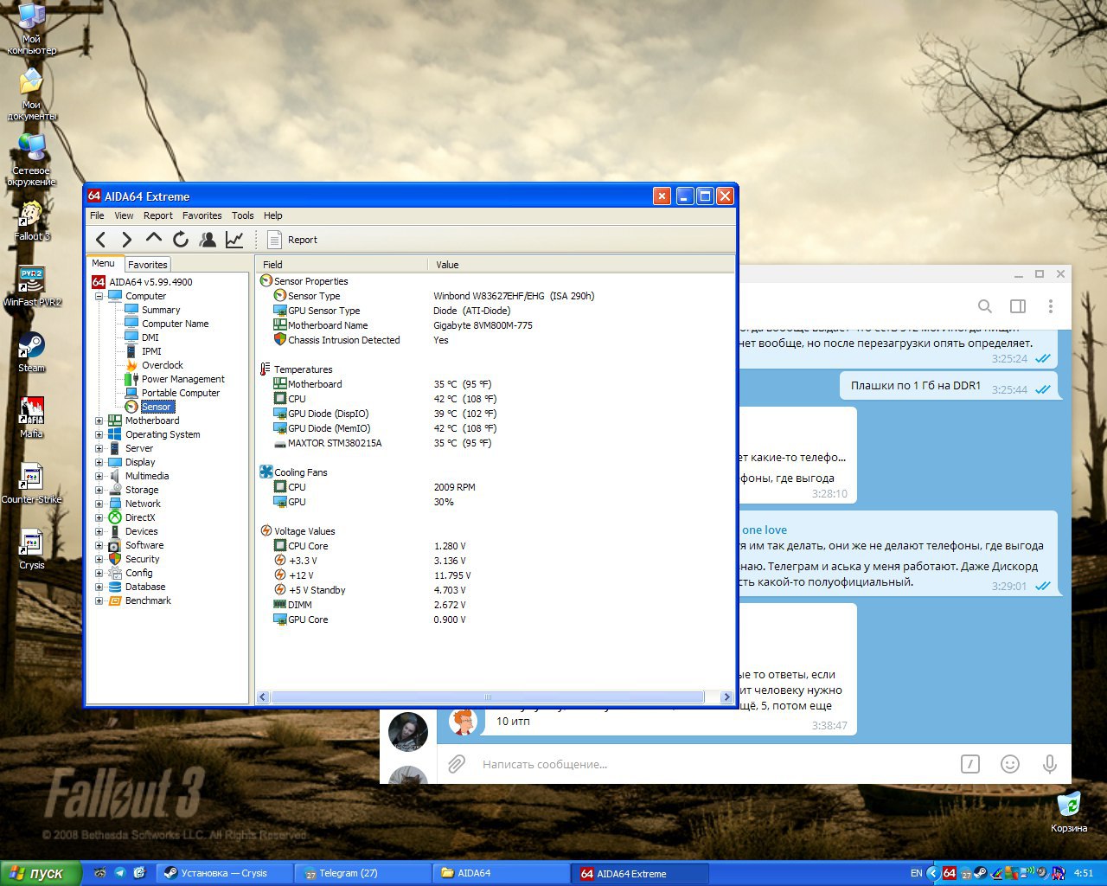Refresh the AIDA64 sensor page
Image resolution: width=1107 pixels, height=886 pixels.
coord(181,240)
